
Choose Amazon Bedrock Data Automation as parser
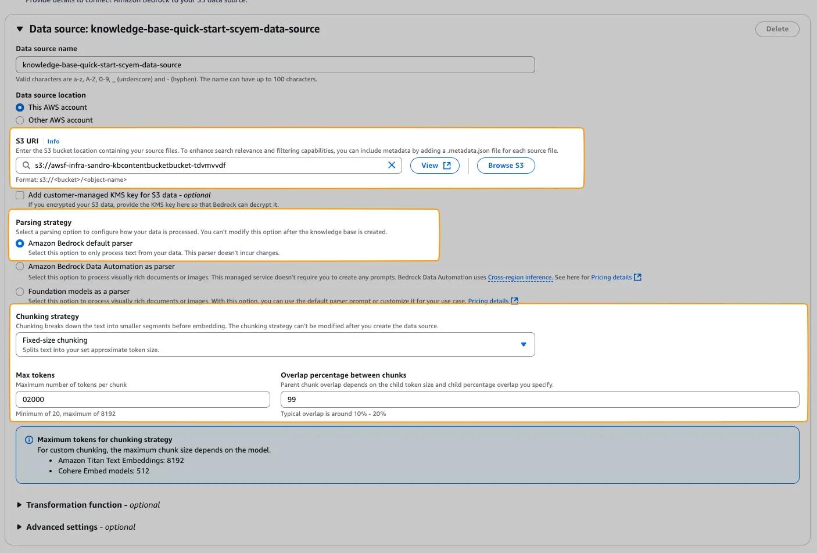(20, 267)
